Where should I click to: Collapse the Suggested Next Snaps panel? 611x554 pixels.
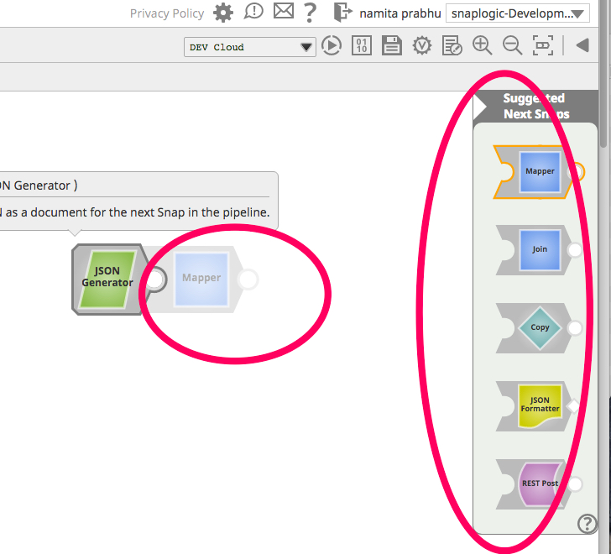[x=480, y=107]
